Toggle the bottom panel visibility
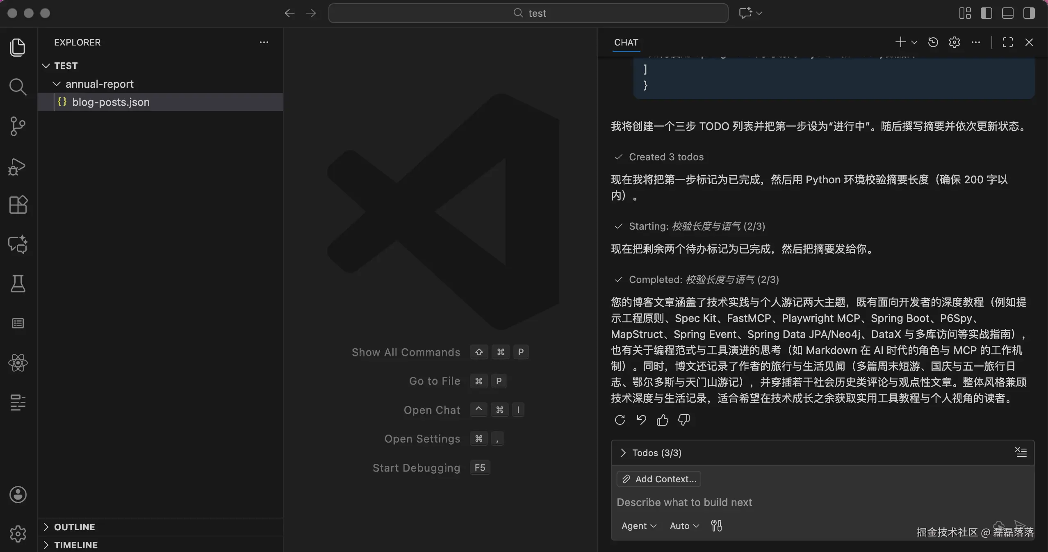1048x552 pixels. [x=1007, y=13]
